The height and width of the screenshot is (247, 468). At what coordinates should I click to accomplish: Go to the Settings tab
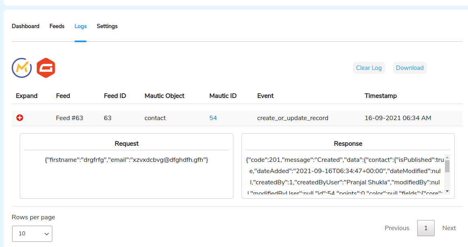107,26
